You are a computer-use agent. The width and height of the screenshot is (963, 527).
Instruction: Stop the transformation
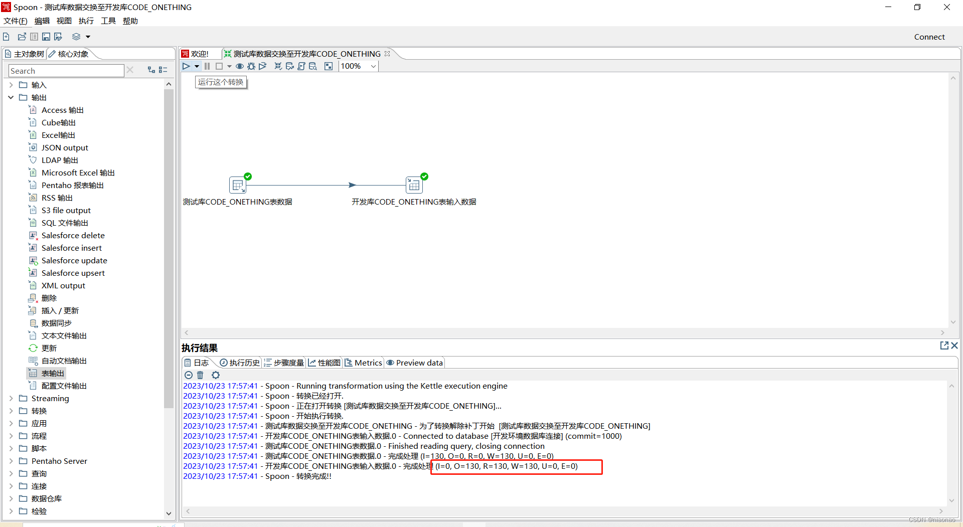pyautogui.click(x=219, y=66)
